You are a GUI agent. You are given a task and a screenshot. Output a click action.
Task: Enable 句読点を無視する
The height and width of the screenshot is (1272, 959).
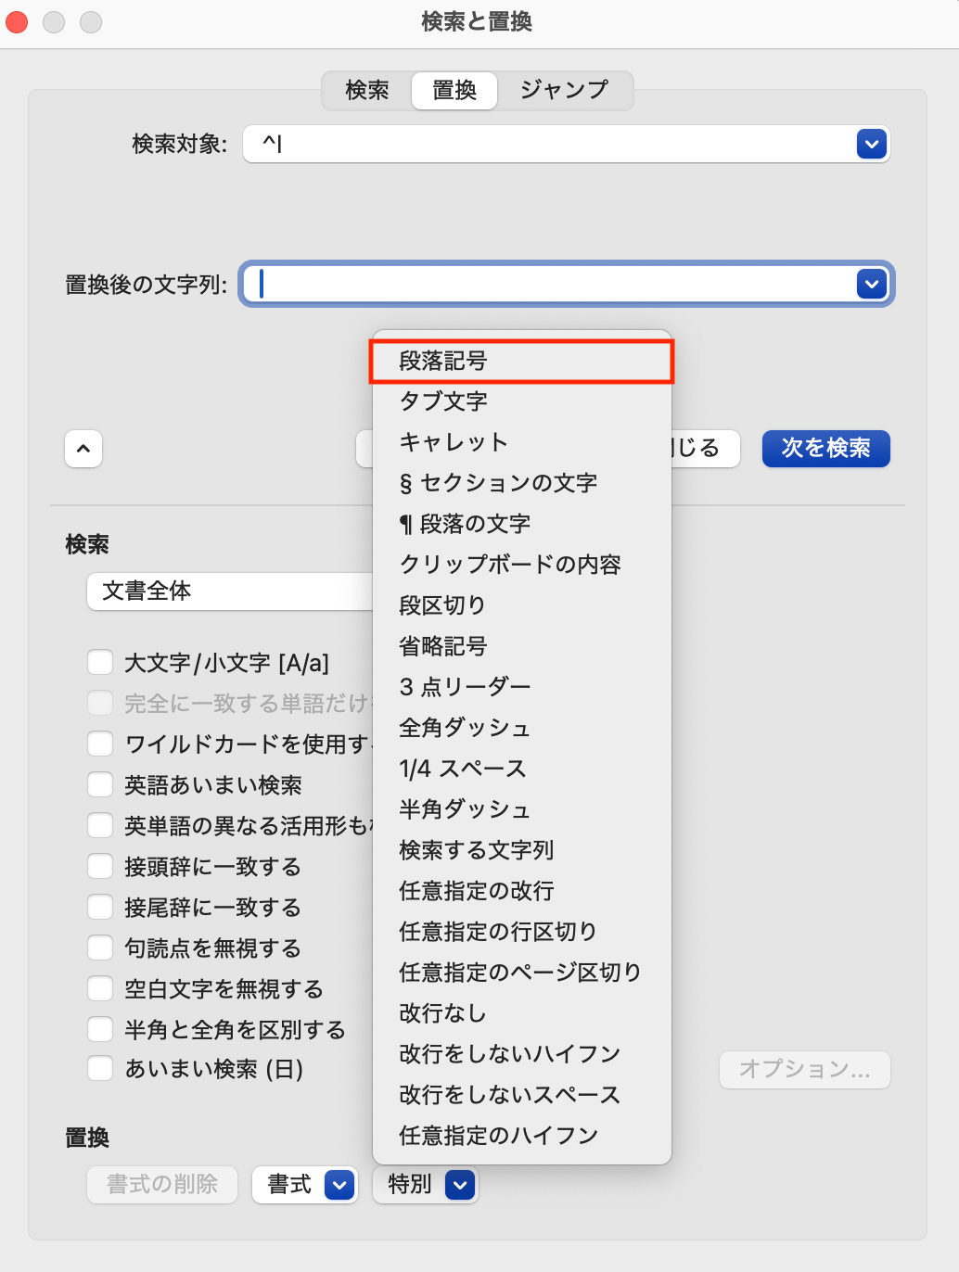coord(100,947)
